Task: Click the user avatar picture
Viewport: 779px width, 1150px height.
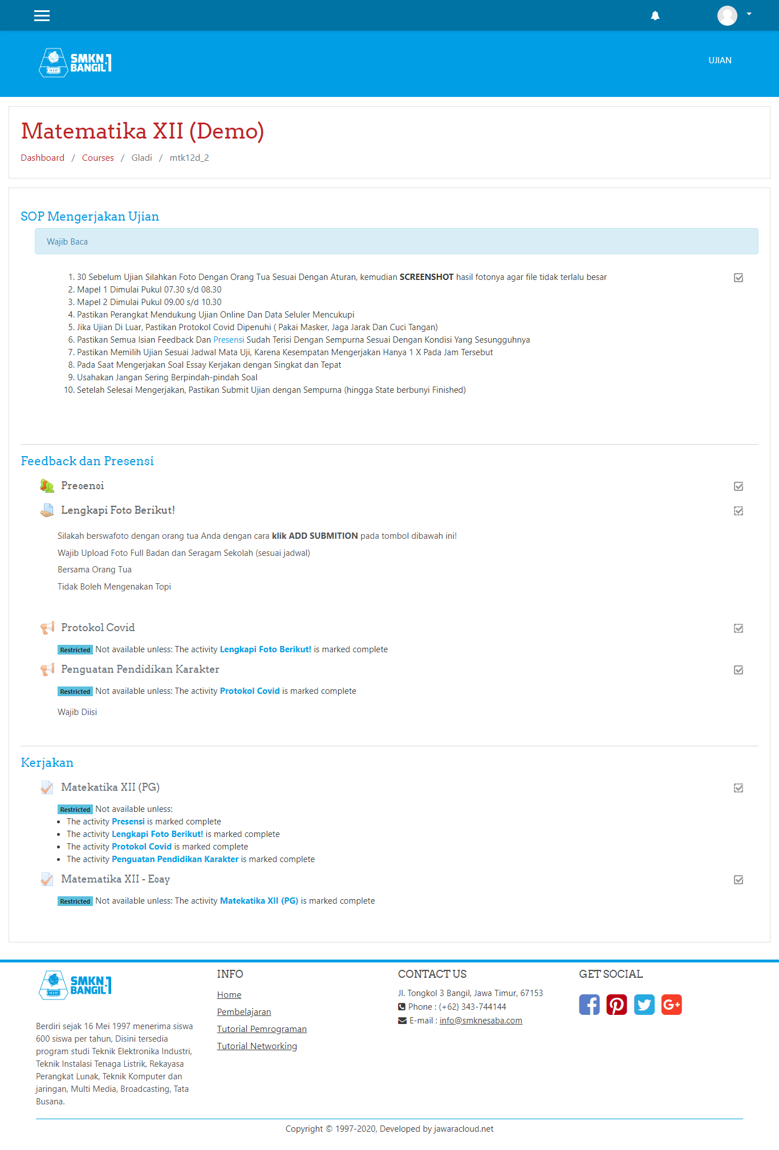Action: coord(727,15)
